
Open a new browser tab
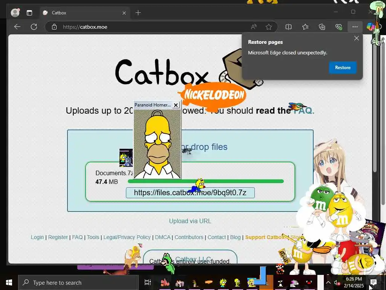(x=138, y=12)
